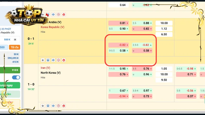Pick 0-0.5 handicap odds 0.58
Viewport: 205px width, 115px height.
click(x=118, y=51)
